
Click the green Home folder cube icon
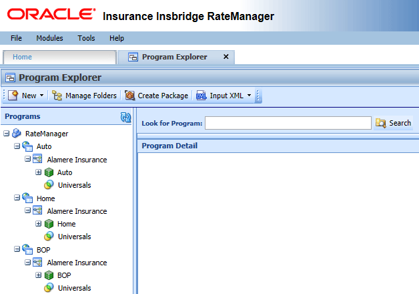(x=49, y=224)
